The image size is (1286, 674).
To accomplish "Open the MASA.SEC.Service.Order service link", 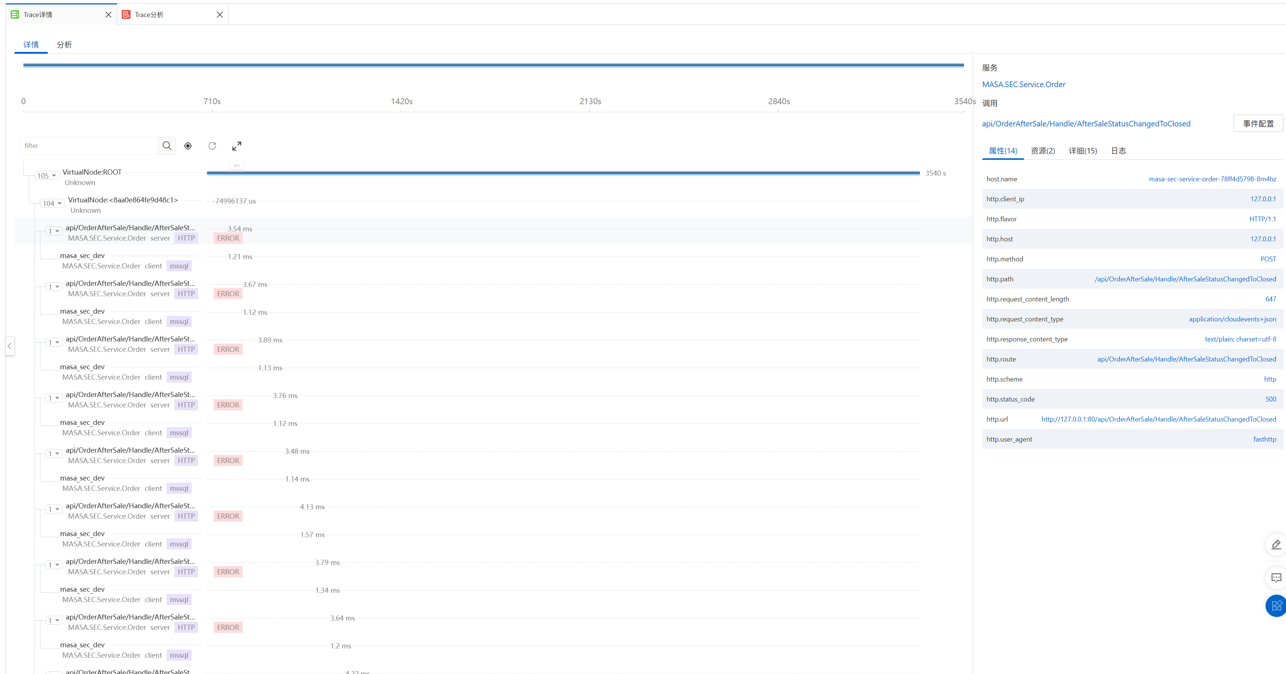I will [1024, 84].
